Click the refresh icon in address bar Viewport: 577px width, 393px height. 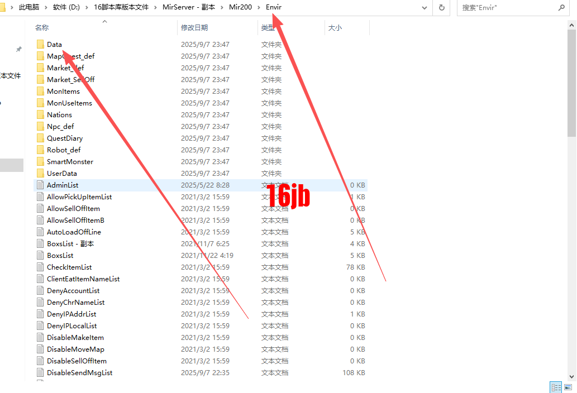441,7
